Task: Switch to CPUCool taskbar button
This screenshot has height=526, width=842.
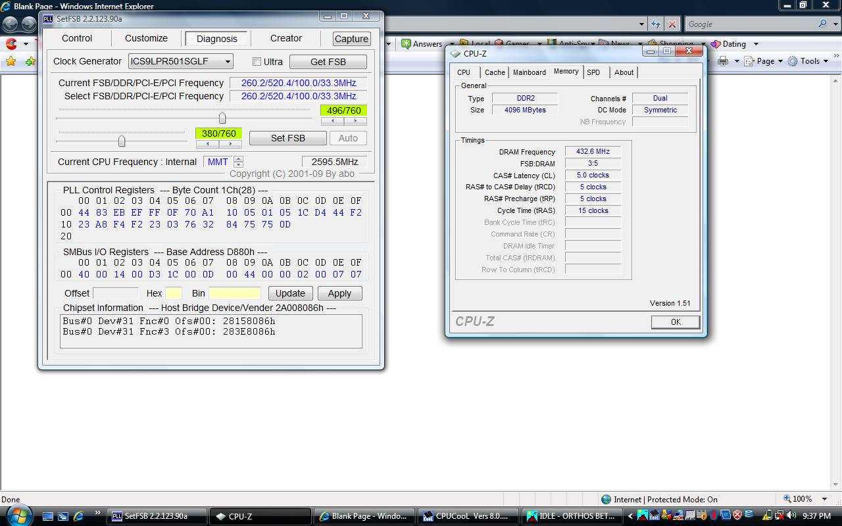Action: tap(468, 516)
